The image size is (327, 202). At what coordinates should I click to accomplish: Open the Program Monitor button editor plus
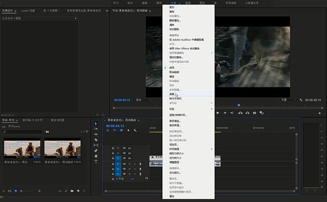(x=319, y=113)
